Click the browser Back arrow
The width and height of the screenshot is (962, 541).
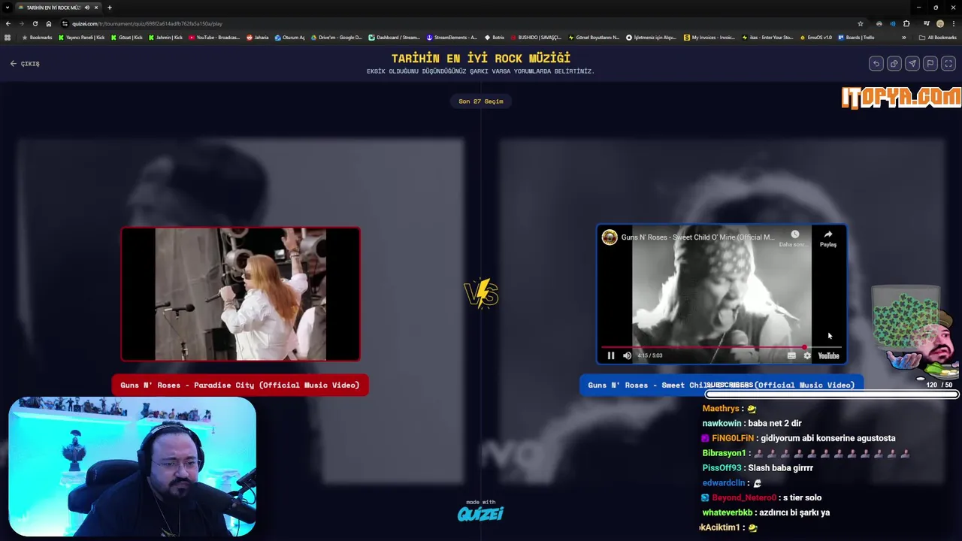tap(8, 23)
